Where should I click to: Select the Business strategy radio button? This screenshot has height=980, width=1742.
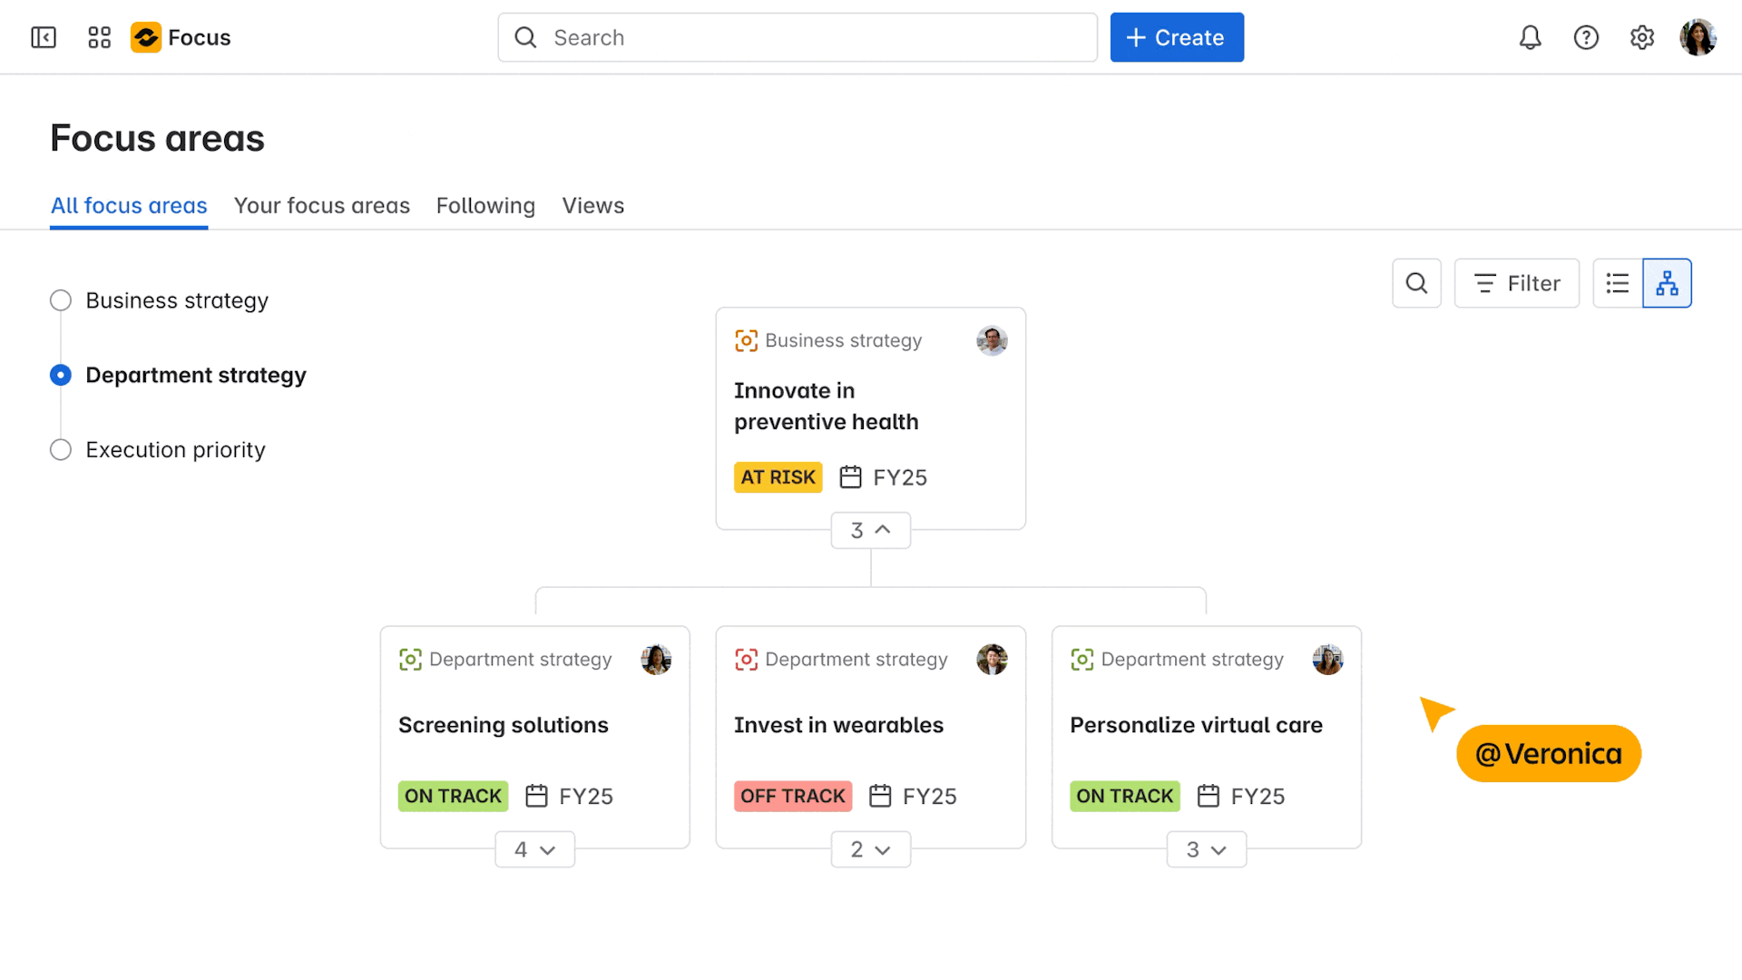tap(60, 300)
